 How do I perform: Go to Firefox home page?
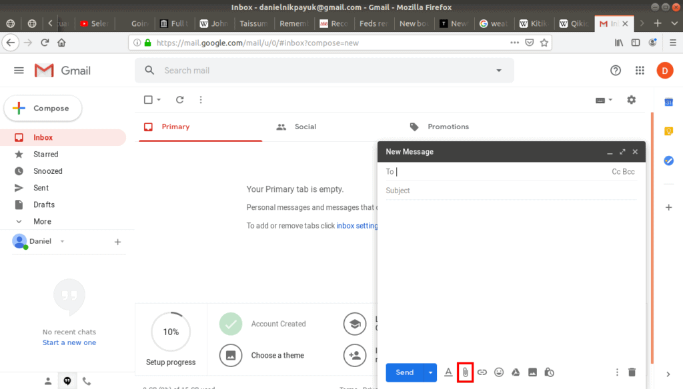click(61, 43)
